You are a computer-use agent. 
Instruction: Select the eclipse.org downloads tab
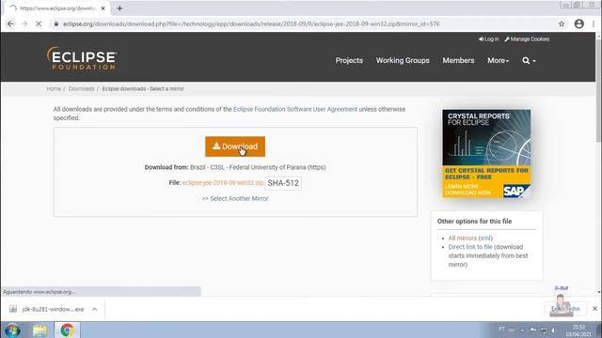point(57,8)
